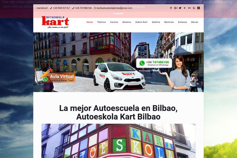Open the Facebook social icon
The height and width of the screenshot is (158, 237).
(x=171, y=8)
